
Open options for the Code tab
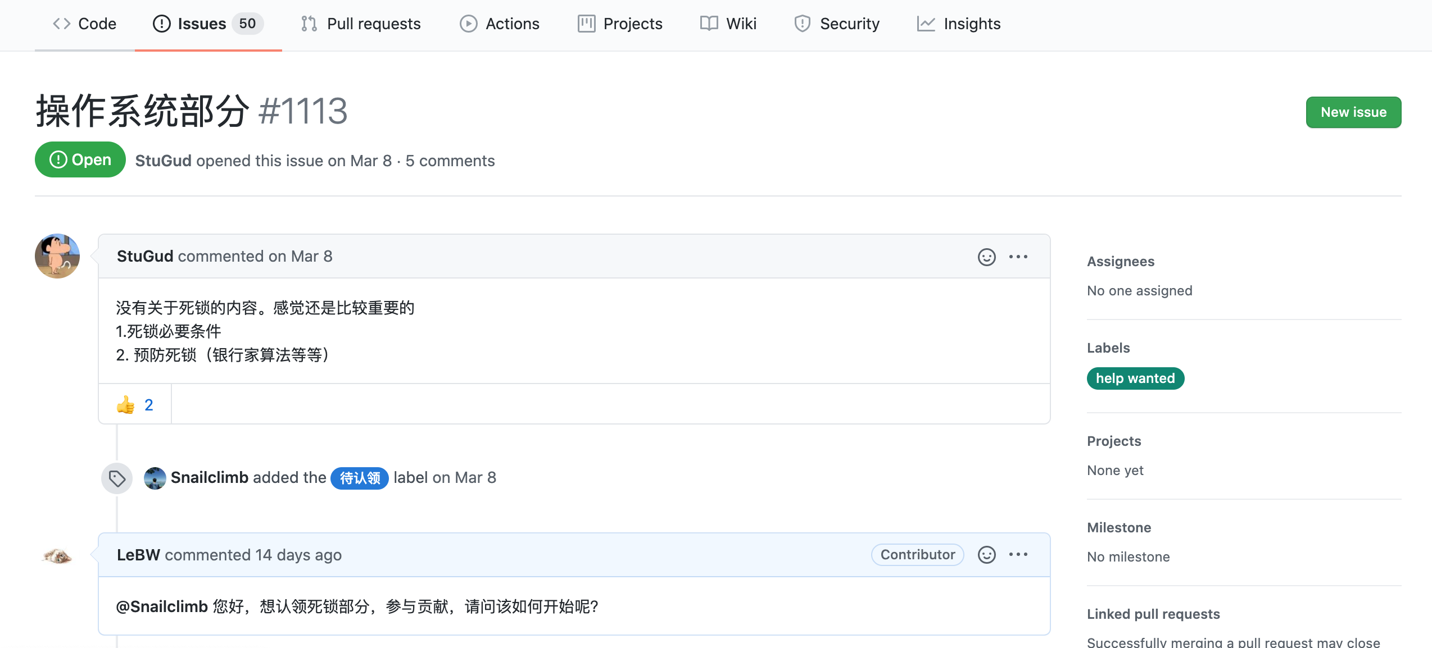tap(84, 24)
